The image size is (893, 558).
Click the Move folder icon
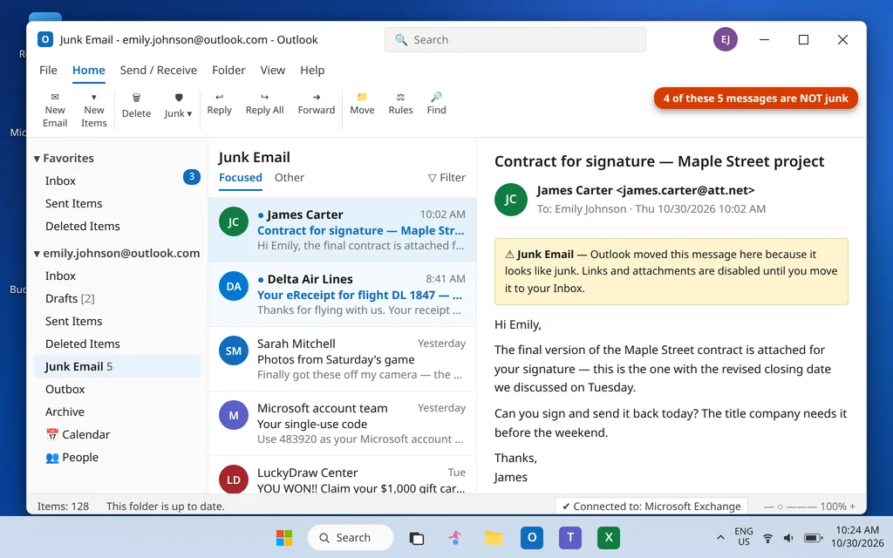362,97
